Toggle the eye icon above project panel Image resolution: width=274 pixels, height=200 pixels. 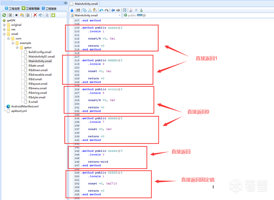pos(66,3)
